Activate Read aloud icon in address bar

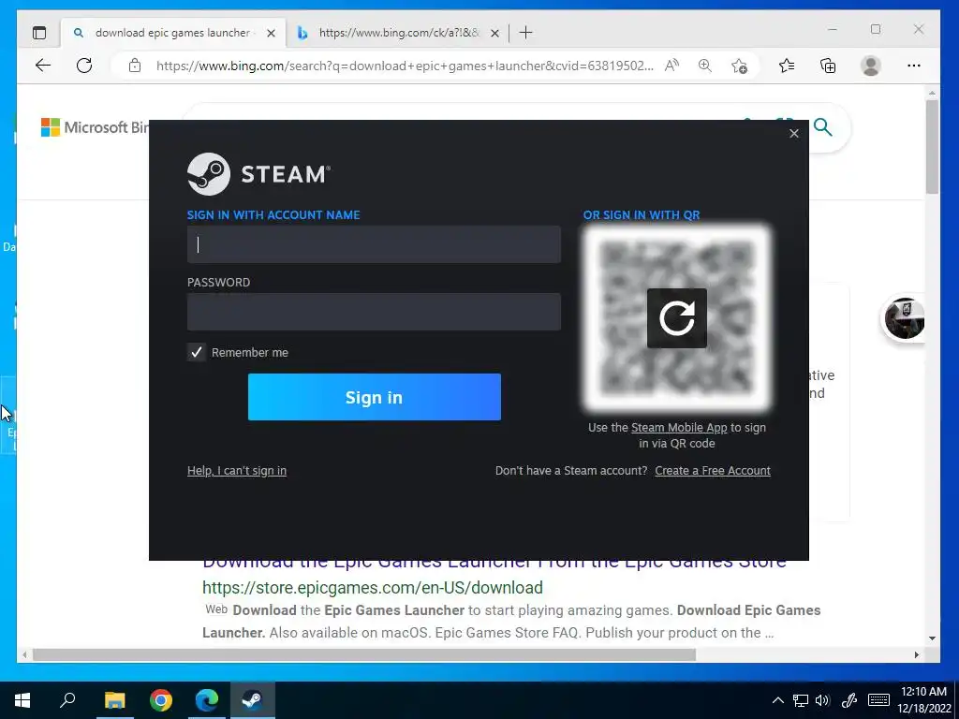coord(671,66)
